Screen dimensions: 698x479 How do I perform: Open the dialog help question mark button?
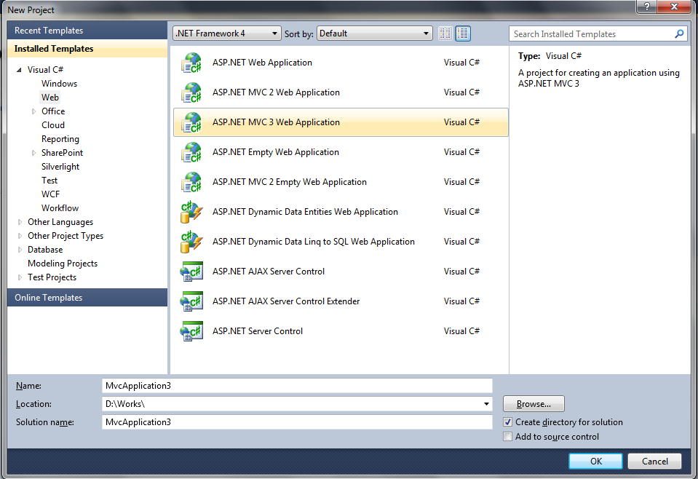pyautogui.click(x=647, y=7)
